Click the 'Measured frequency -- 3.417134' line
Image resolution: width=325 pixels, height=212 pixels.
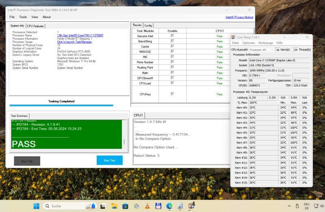pyautogui.click(x=161, y=134)
